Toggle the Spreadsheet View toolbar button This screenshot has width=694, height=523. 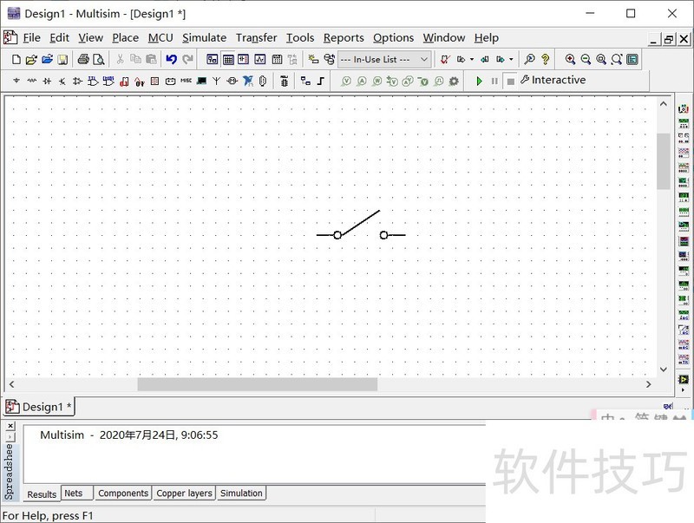coord(228,60)
